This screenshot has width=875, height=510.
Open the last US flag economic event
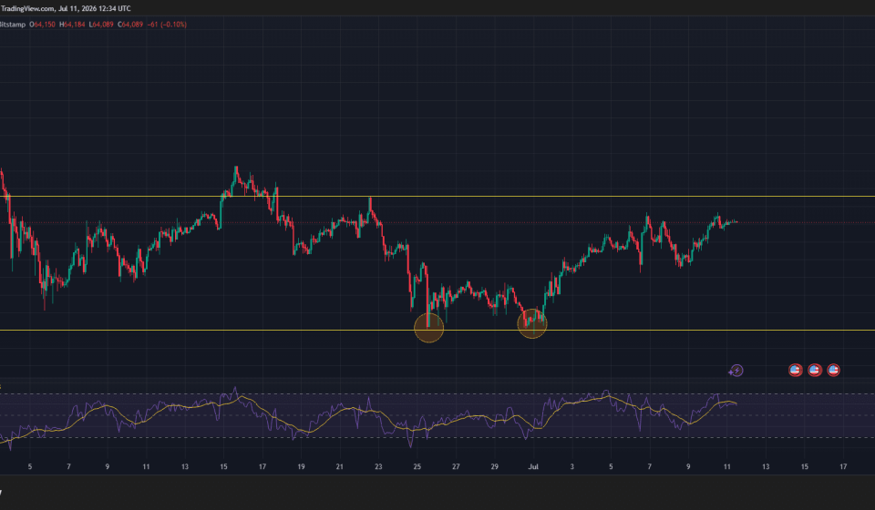point(833,370)
